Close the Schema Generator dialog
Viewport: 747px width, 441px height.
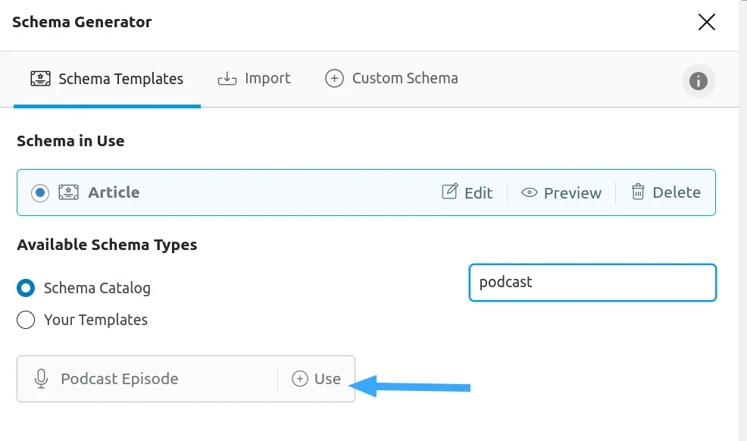coord(707,22)
